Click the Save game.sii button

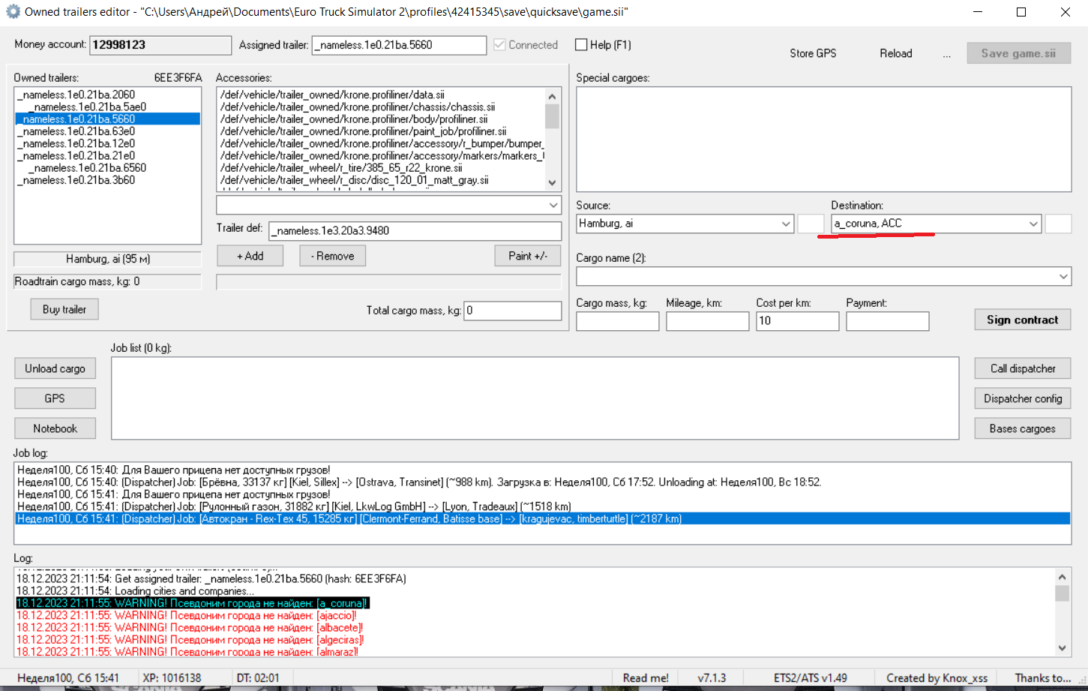(x=1018, y=53)
